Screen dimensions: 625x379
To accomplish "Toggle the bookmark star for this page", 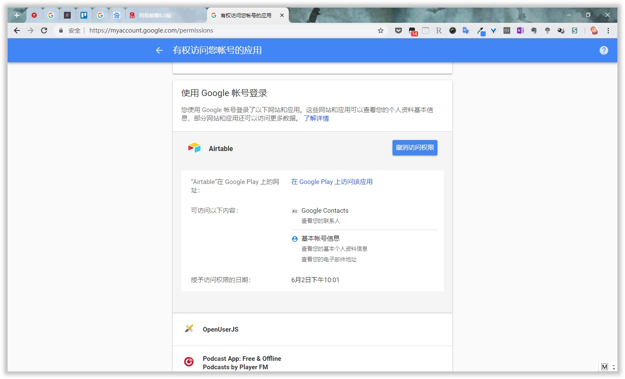I will click(x=380, y=30).
